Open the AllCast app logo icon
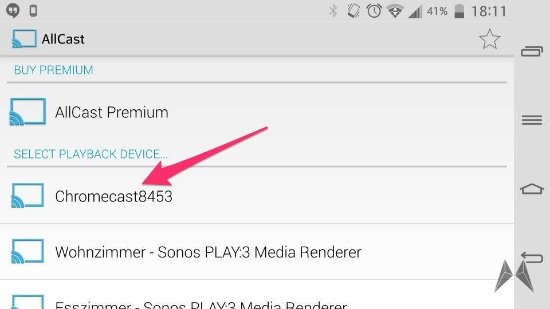Viewport: 550px width, 309px height. click(x=24, y=38)
